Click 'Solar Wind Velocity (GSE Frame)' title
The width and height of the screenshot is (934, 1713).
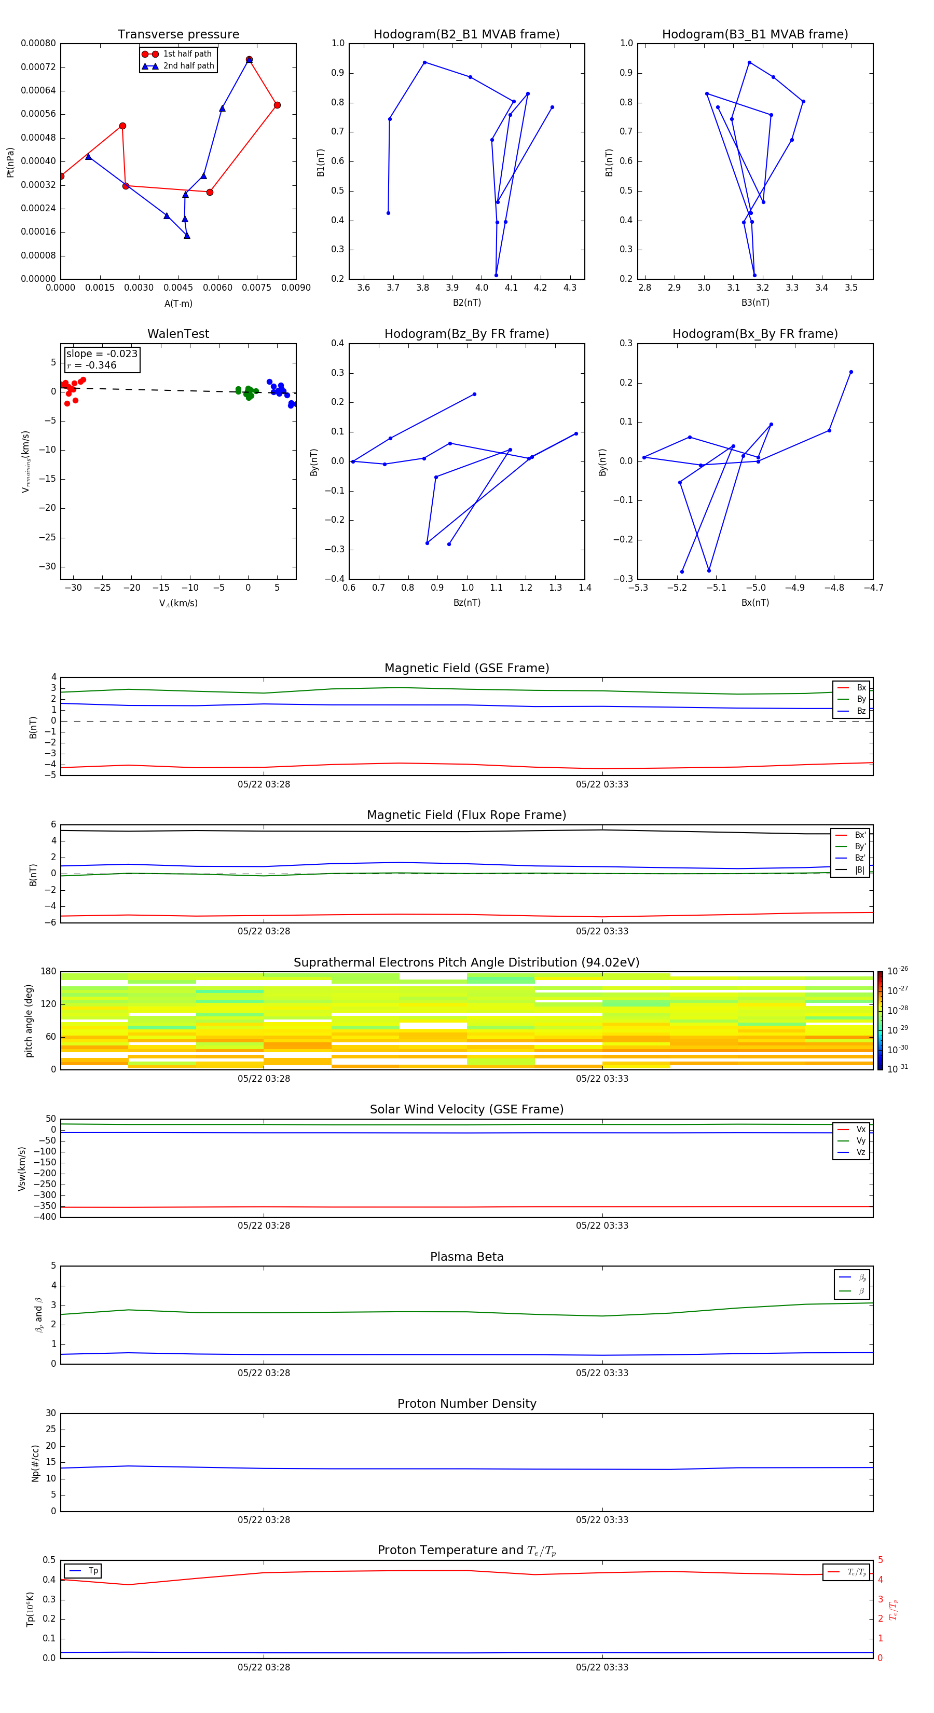466,1109
